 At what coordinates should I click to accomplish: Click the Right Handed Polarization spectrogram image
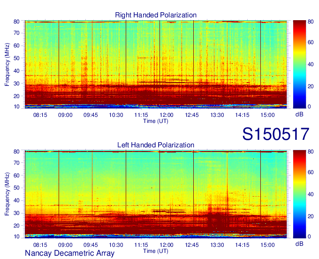156,64
